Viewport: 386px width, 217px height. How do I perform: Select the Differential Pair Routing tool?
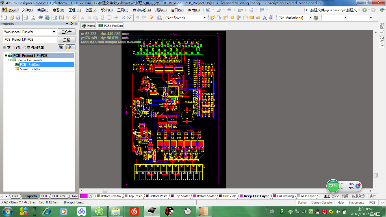point(225,18)
